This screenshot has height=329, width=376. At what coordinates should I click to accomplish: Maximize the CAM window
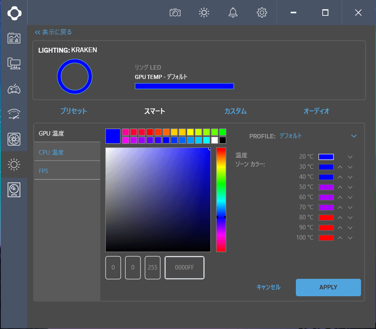pyautogui.click(x=325, y=13)
